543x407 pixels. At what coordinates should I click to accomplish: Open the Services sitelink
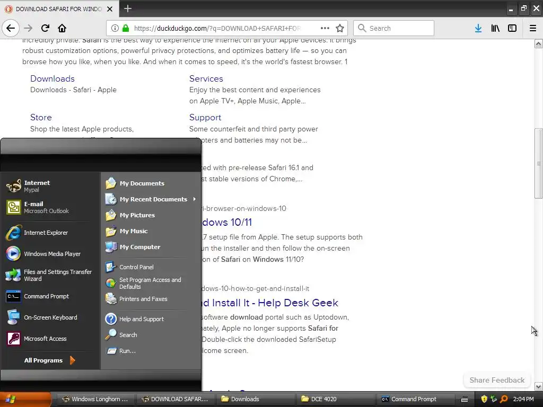pos(206,78)
